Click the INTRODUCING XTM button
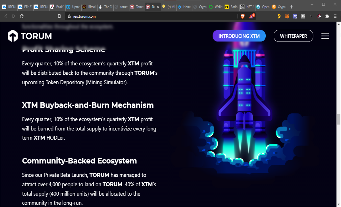This screenshot has width=341, height=207. (x=239, y=36)
